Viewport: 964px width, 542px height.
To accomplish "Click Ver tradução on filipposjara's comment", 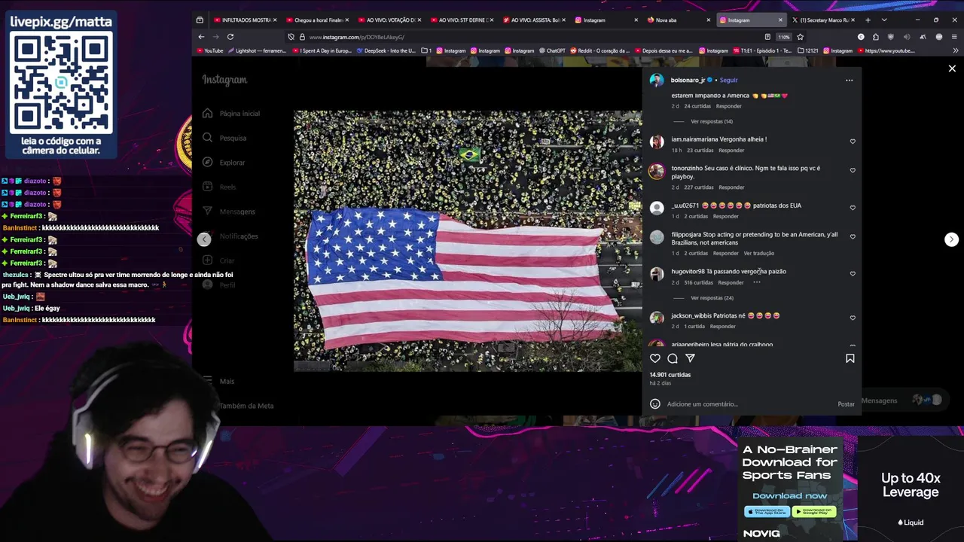I will coord(758,254).
